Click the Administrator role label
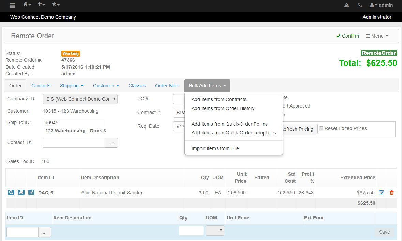Screen dimensions: 402x241 [377, 17]
